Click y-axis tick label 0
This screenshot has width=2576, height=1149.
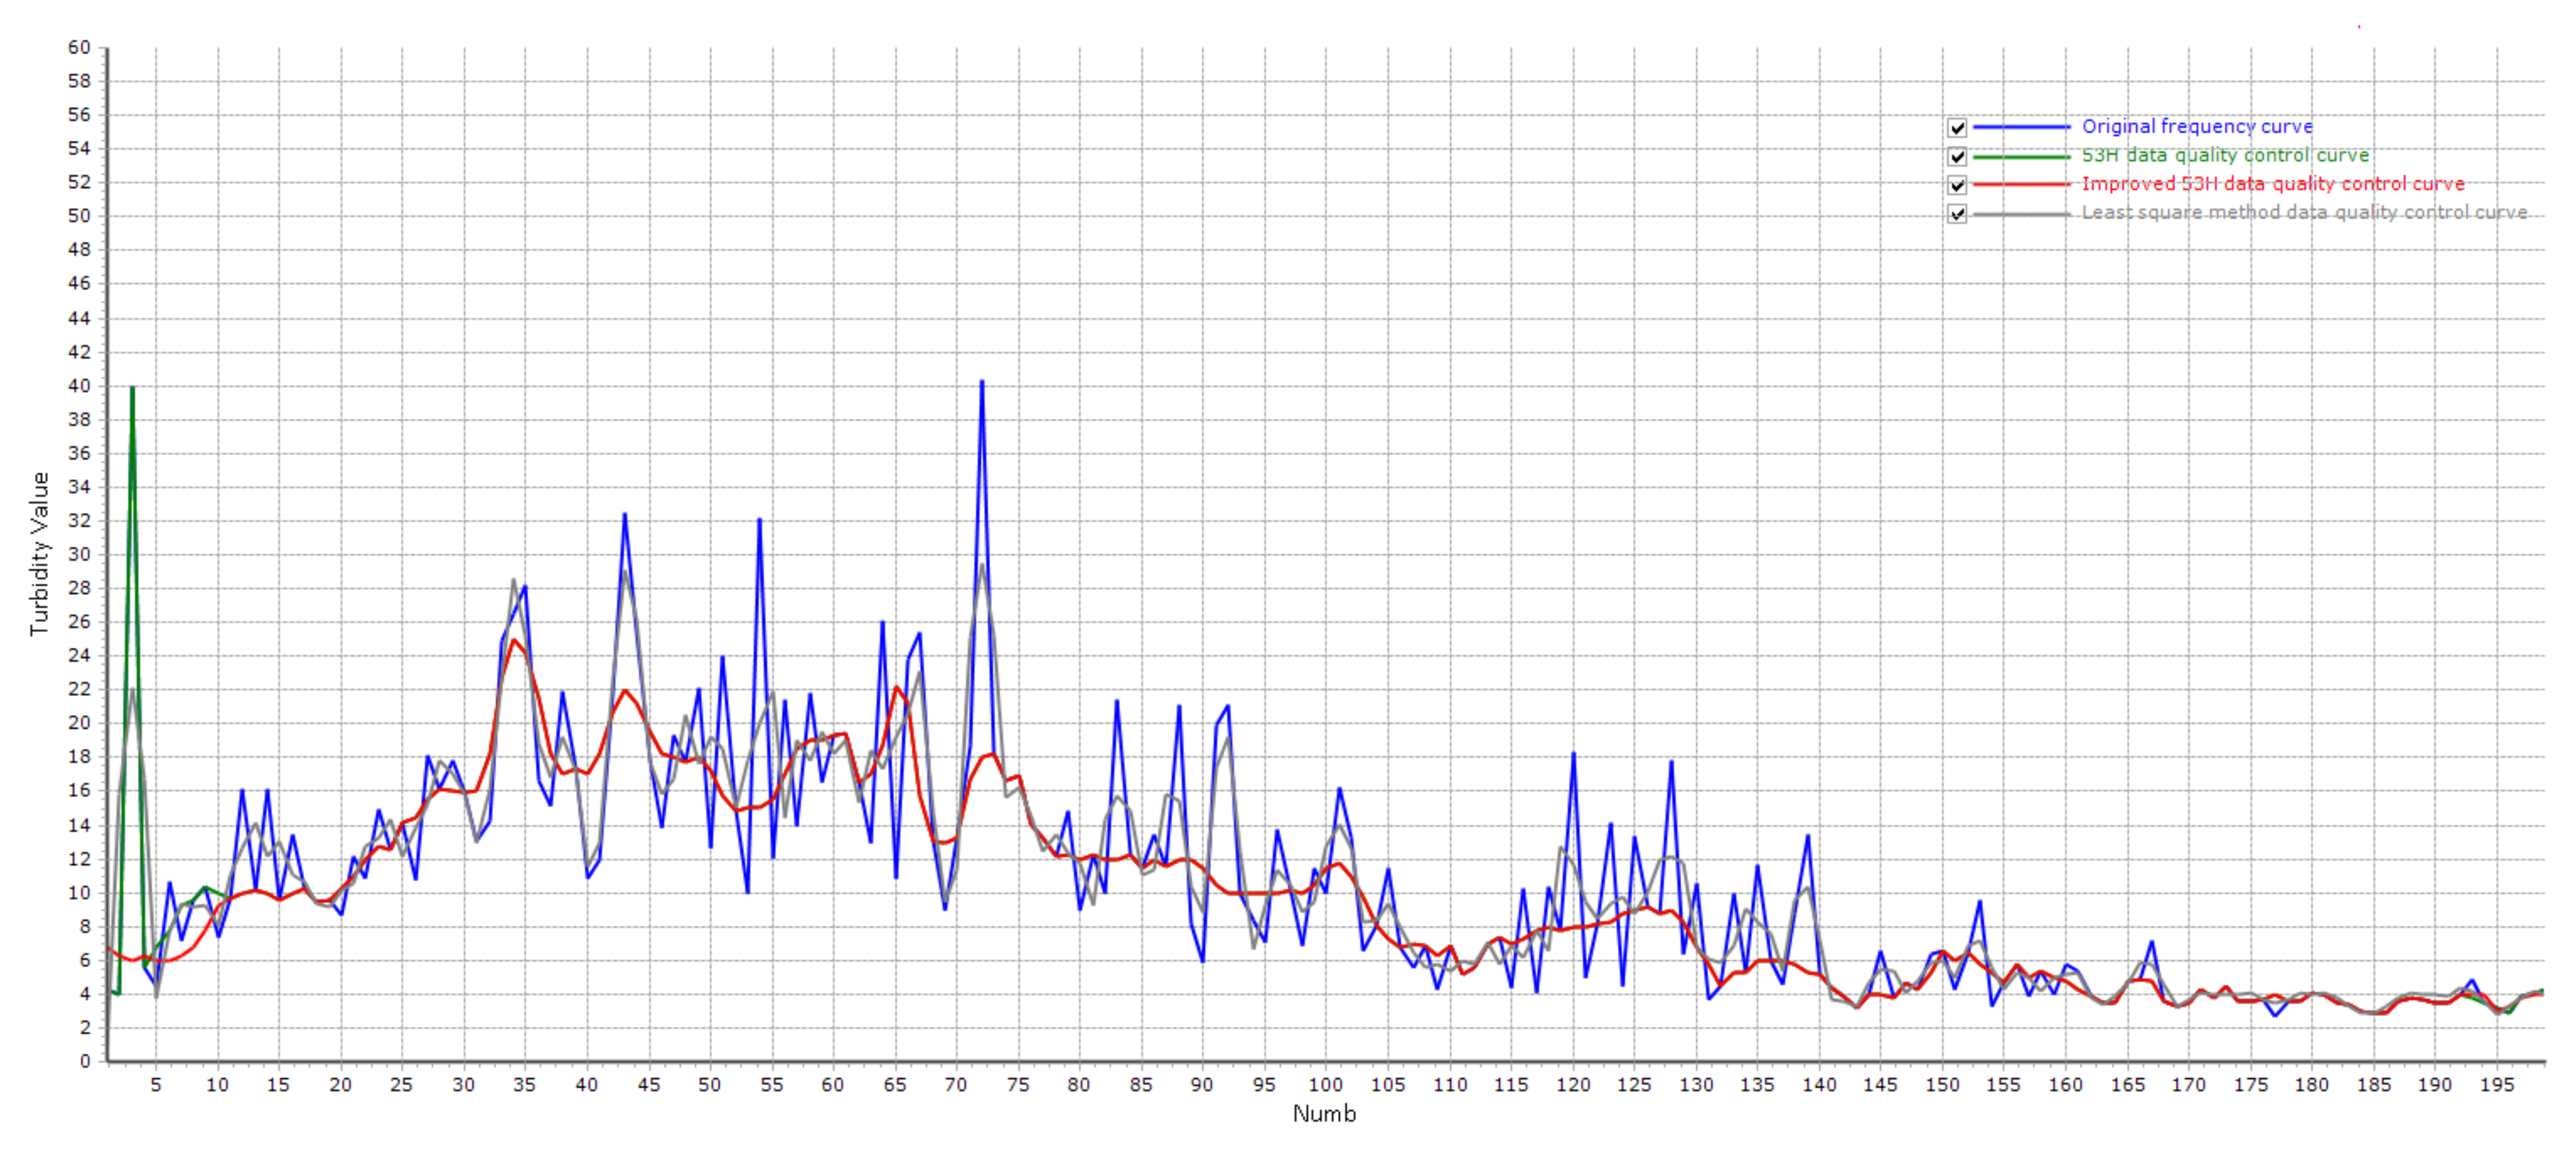click(85, 1061)
